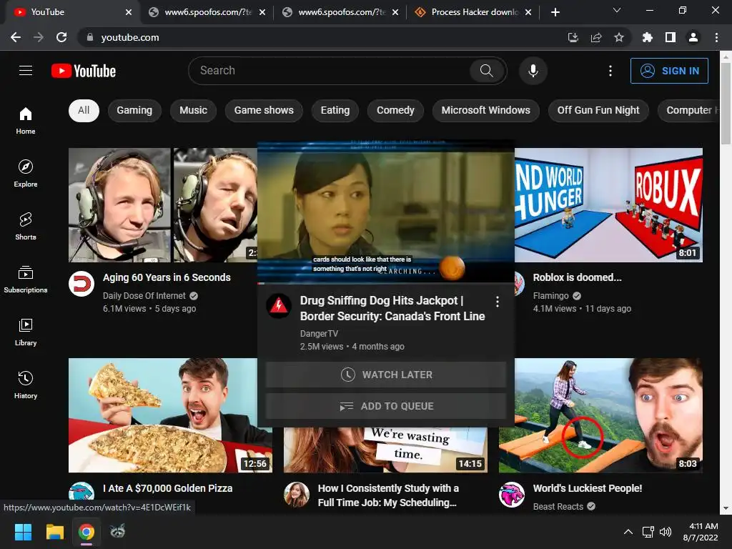The width and height of the screenshot is (732, 549).
Task: Open History in sidebar
Action: tap(26, 385)
